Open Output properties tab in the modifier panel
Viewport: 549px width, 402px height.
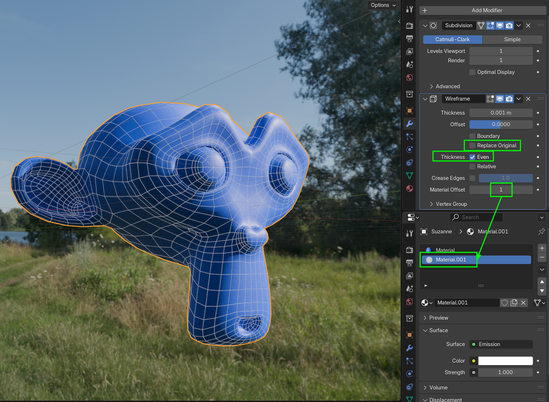pyautogui.click(x=410, y=39)
